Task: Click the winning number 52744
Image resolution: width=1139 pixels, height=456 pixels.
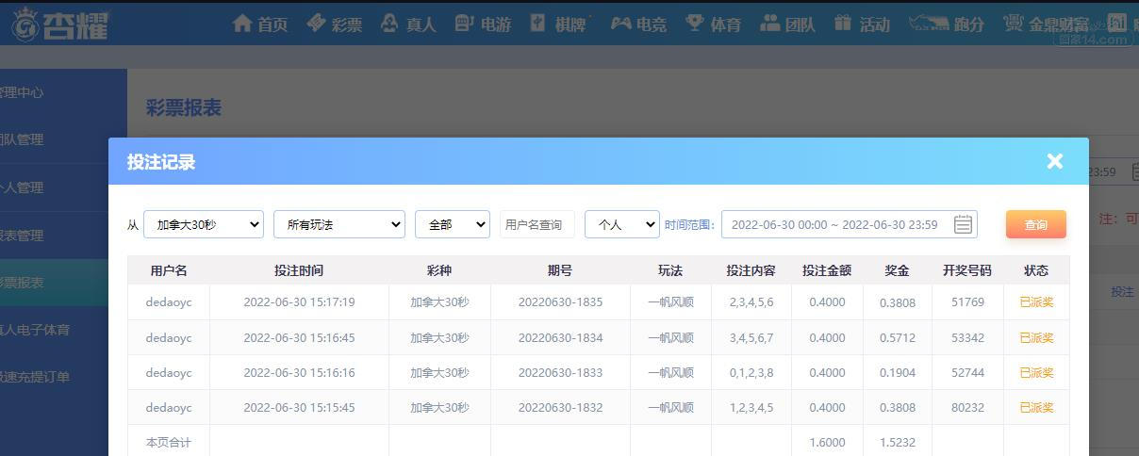Action: 967,372
